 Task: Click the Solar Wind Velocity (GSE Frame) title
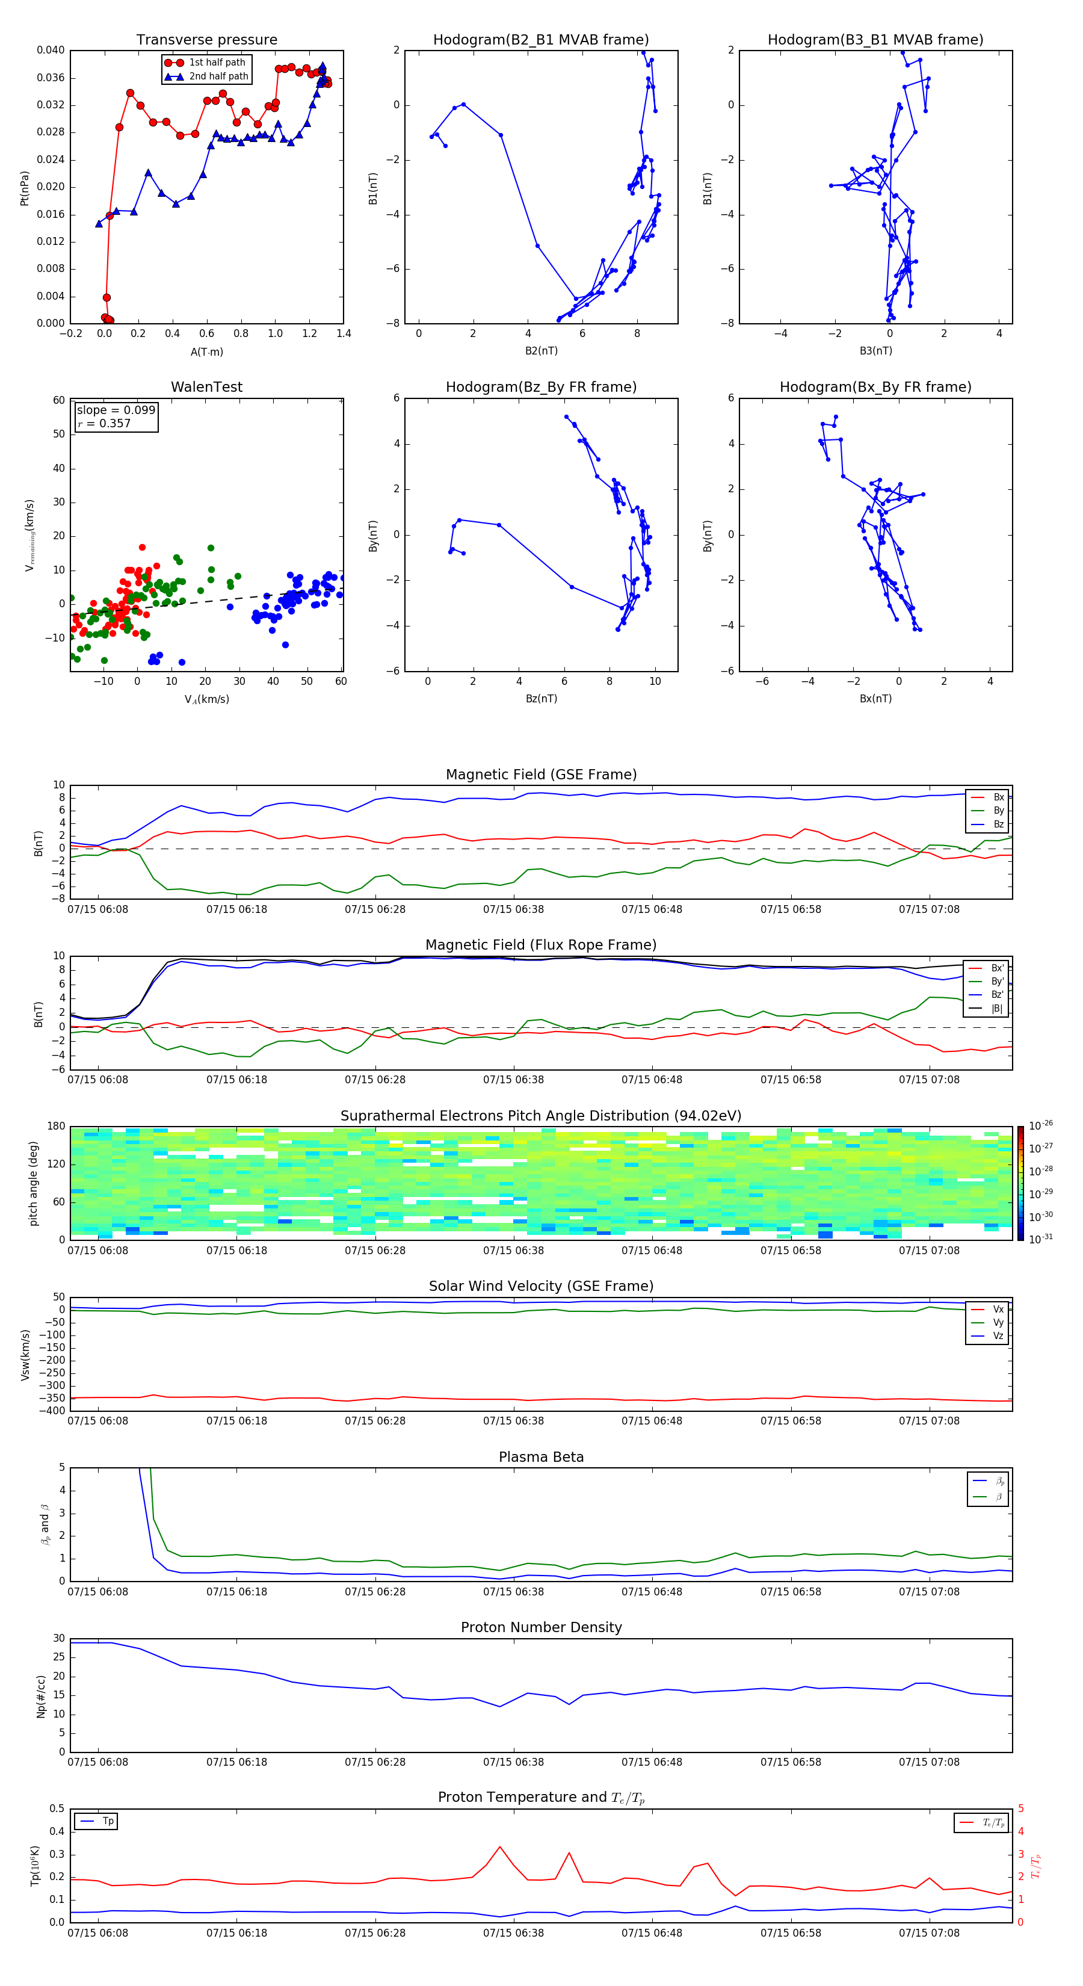pos(541,1286)
